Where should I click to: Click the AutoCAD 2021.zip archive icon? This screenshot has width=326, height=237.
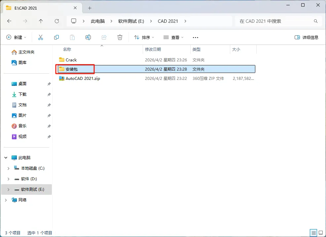(x=61, y=78)
